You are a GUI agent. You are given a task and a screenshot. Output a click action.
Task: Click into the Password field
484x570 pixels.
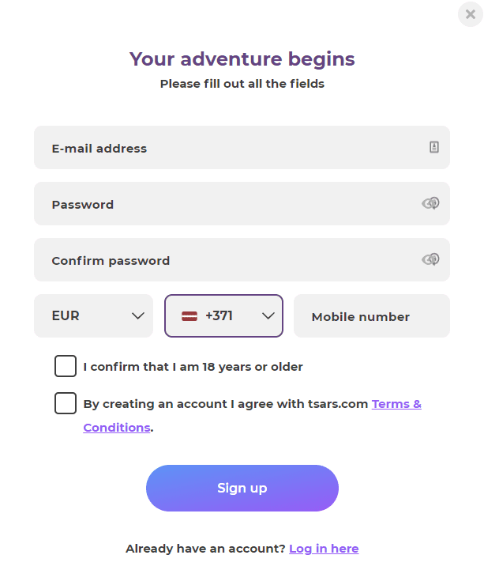242,204
